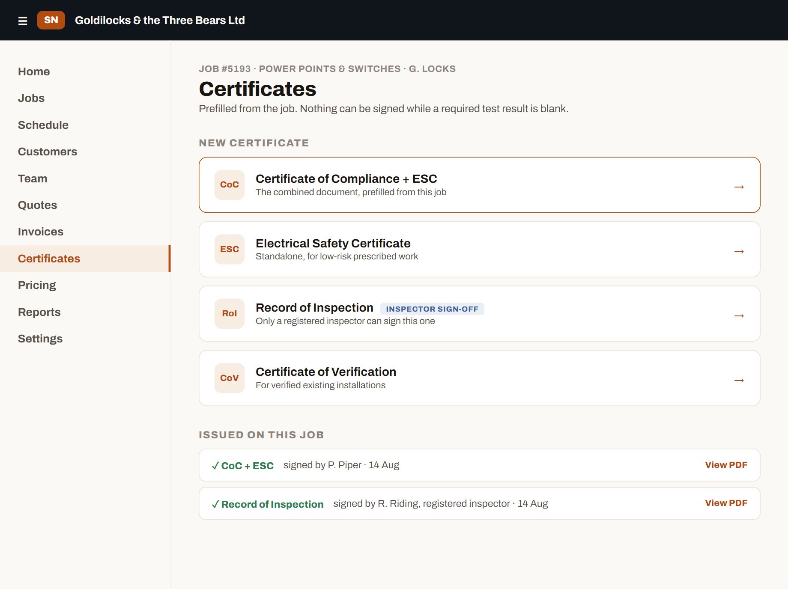Start a Certificate of Compliance + ESC
Viewport: 788px width, 589px height.
(480, 185)
